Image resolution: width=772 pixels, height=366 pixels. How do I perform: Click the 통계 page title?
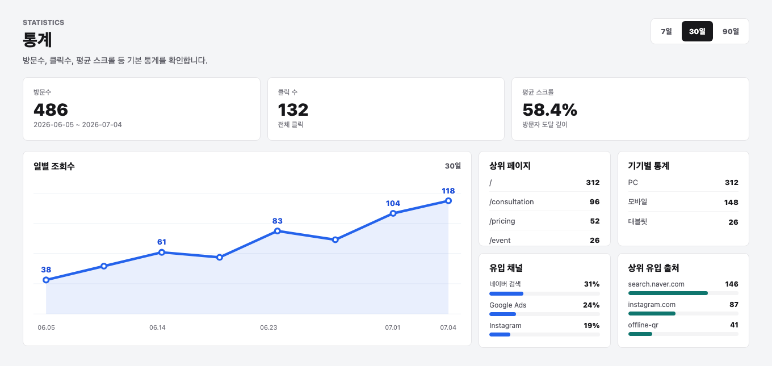37,40
